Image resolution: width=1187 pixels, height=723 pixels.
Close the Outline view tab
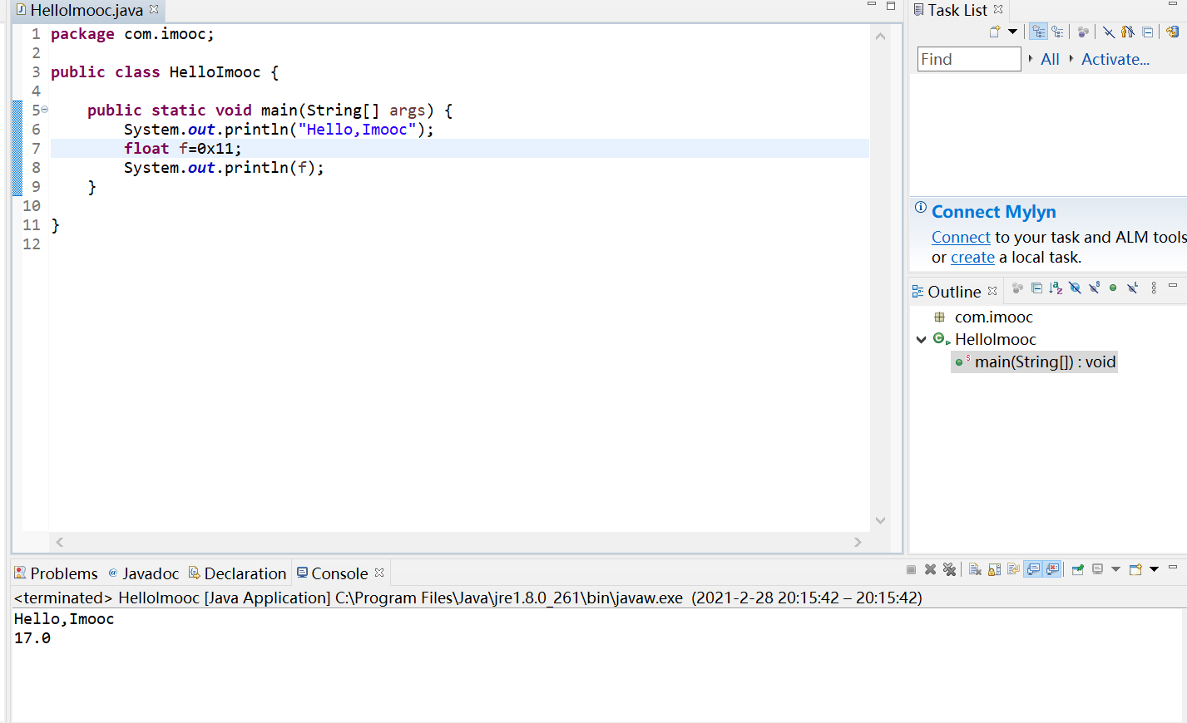coord(992,291)
